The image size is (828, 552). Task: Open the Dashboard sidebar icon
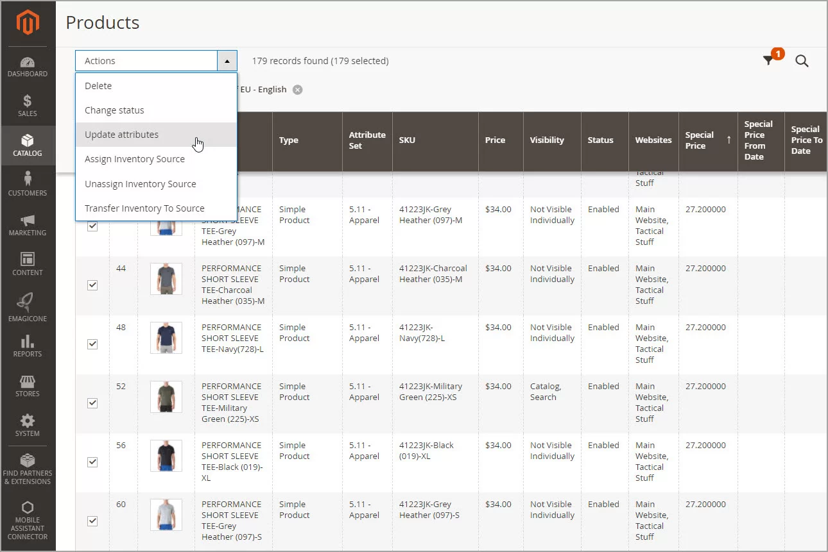click(x=28, y=67)
